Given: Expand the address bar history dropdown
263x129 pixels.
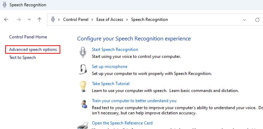Looking at the screenshot, I should tap(244, 20).
